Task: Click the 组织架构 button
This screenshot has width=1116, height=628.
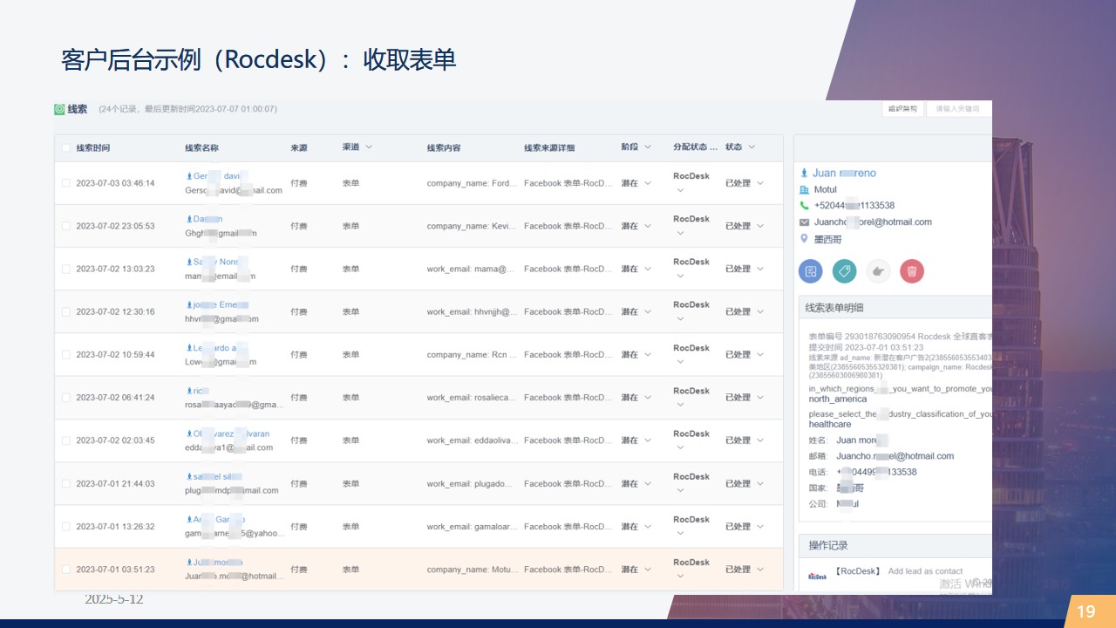Action: tap(902, 109)
